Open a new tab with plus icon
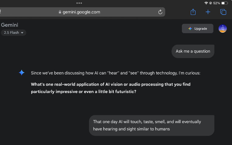The width and height of the screenshot is (232, 145). pos(208,12)
